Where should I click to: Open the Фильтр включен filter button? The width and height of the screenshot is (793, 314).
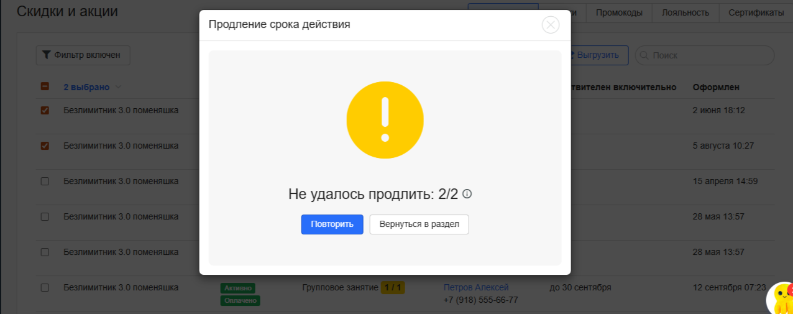pyautogui.click(x=83, y=55)
